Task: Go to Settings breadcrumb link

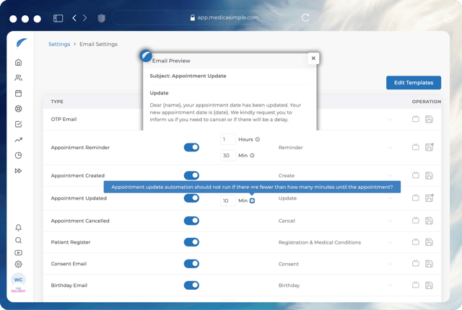Action: [59, 44]
